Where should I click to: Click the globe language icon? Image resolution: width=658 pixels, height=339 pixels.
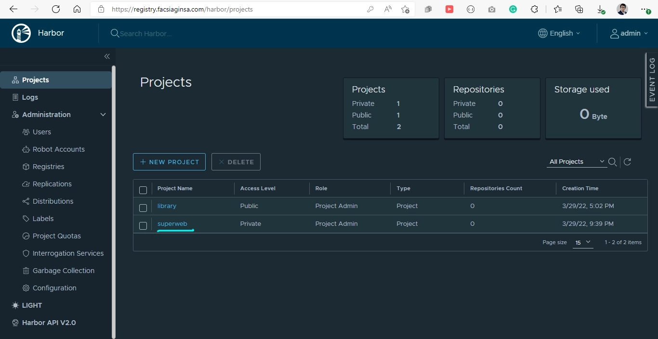(x=542, y=33)
